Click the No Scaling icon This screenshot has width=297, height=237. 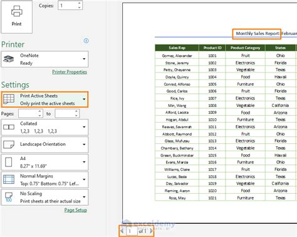9,197
